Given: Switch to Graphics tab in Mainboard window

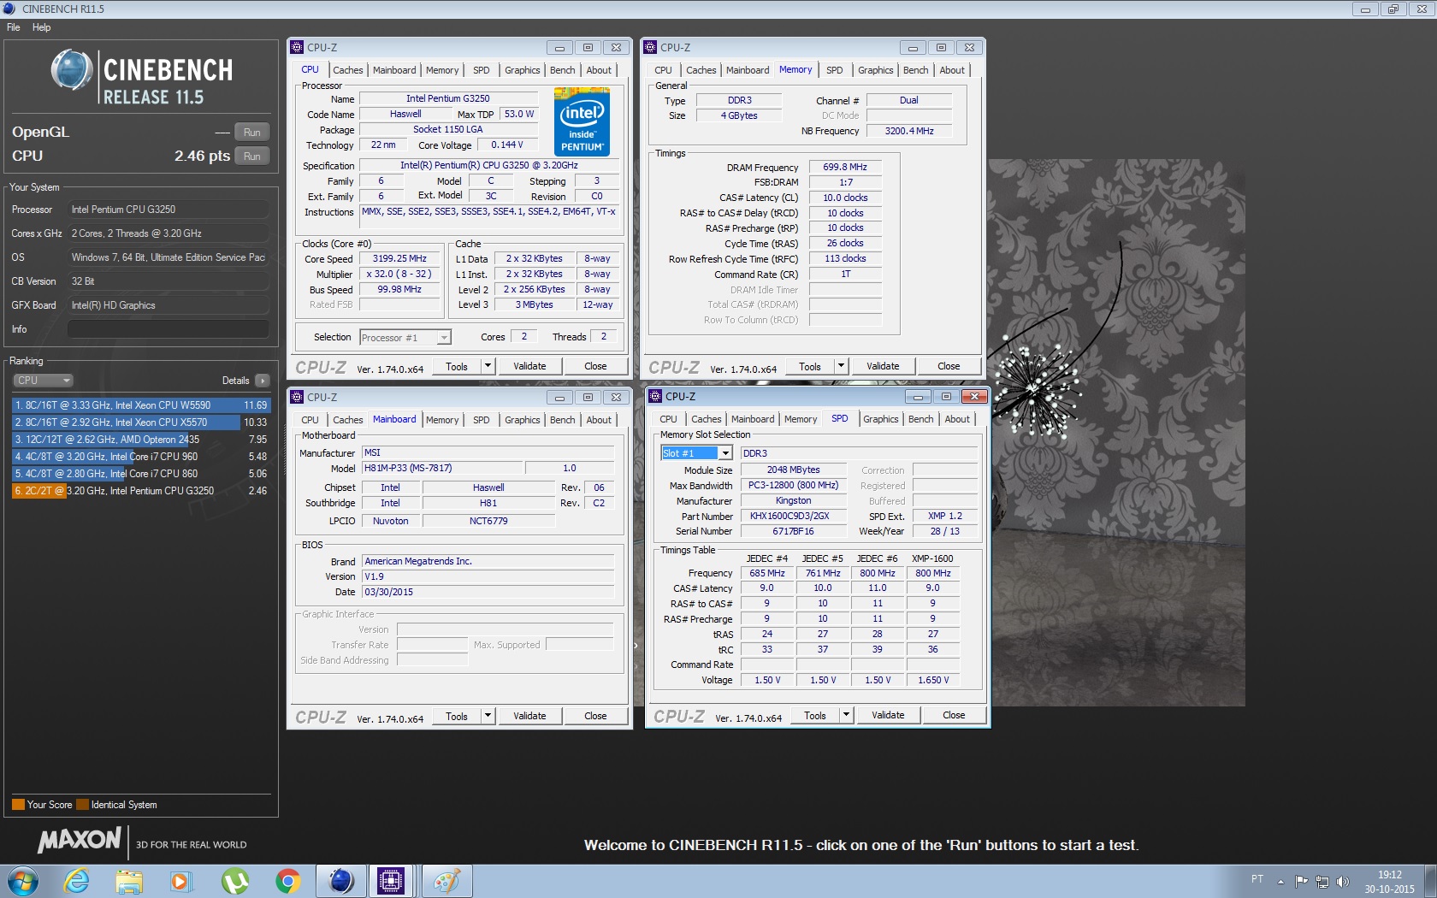Looking at the screenshot, I should pos(522,420).
